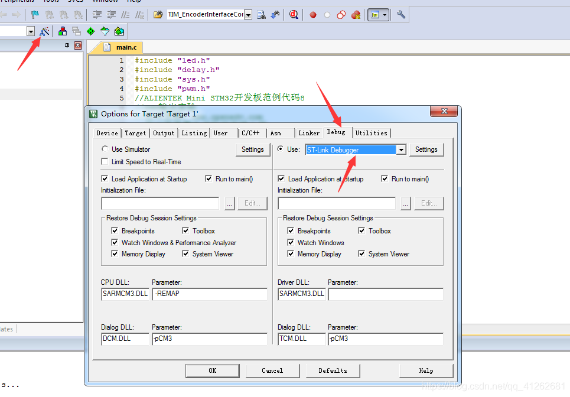Switch to the Output tab
This screenshot has height=397, width=570.
click(x=164, y=133)
